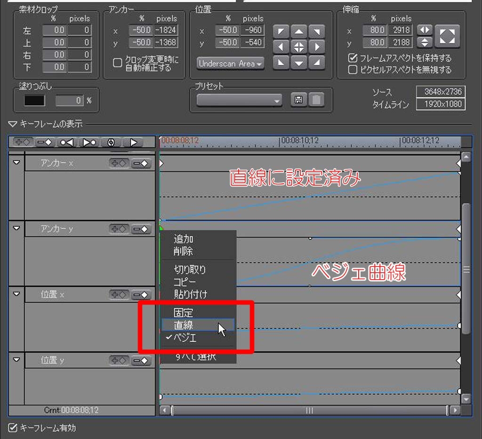Click the horizontal scrollbar left arrow
Screen dimensions: 482x439
[x=165, y=410]
